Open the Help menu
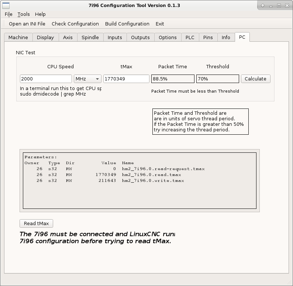The height and width of the screenshot is (286, 293). click(40, 14)
